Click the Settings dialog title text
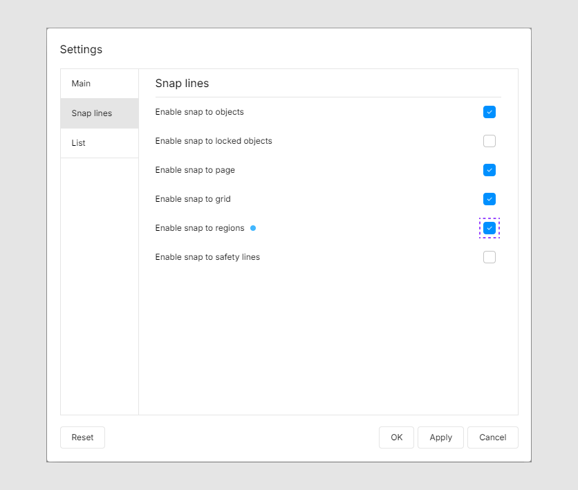 [81, 50]
